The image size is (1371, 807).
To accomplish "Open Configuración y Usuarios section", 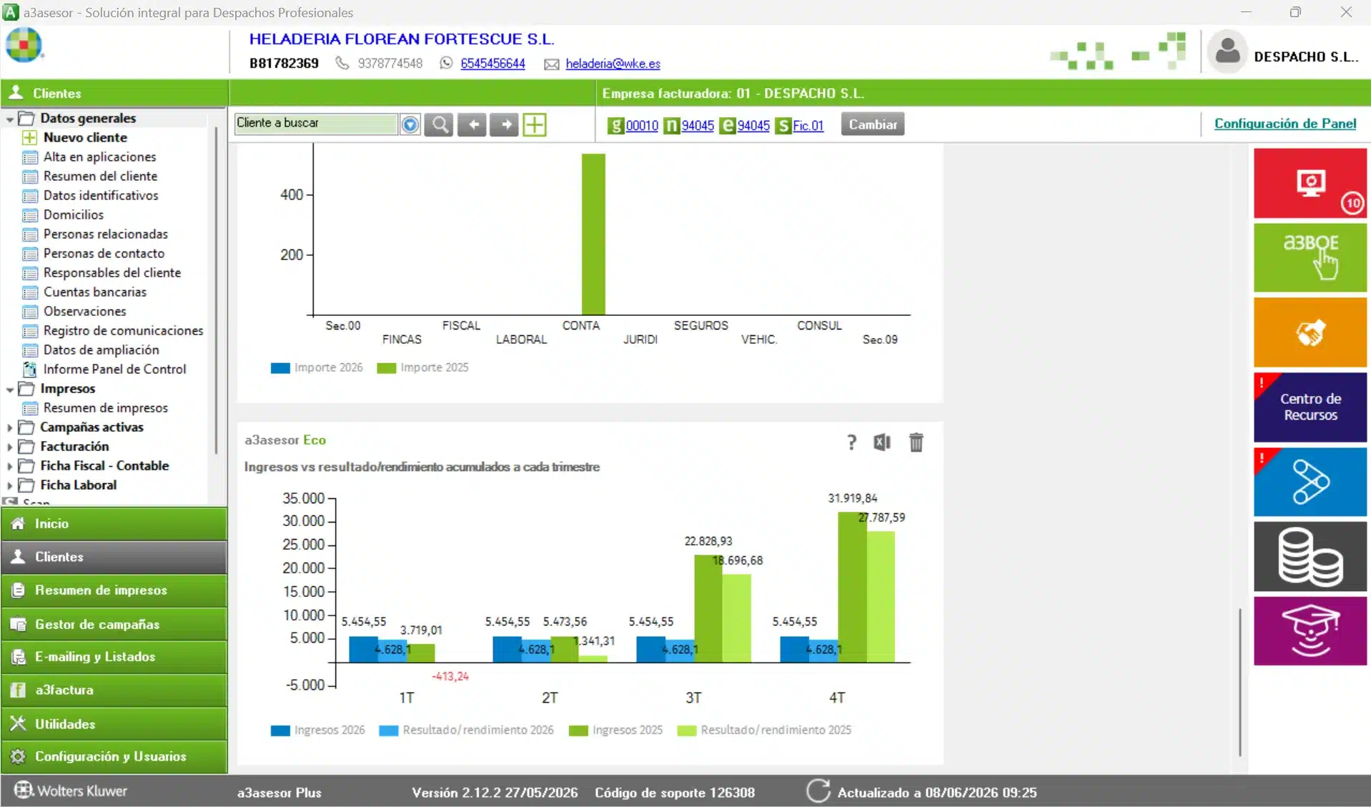I will point(114,756).
